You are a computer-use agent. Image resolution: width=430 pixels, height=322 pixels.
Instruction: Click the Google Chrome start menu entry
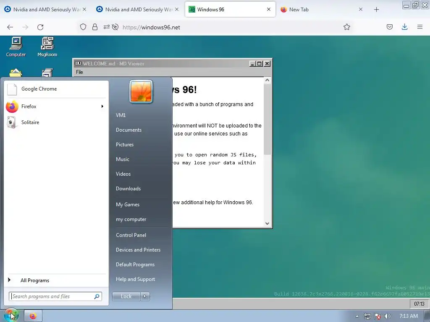coord(56,89)
